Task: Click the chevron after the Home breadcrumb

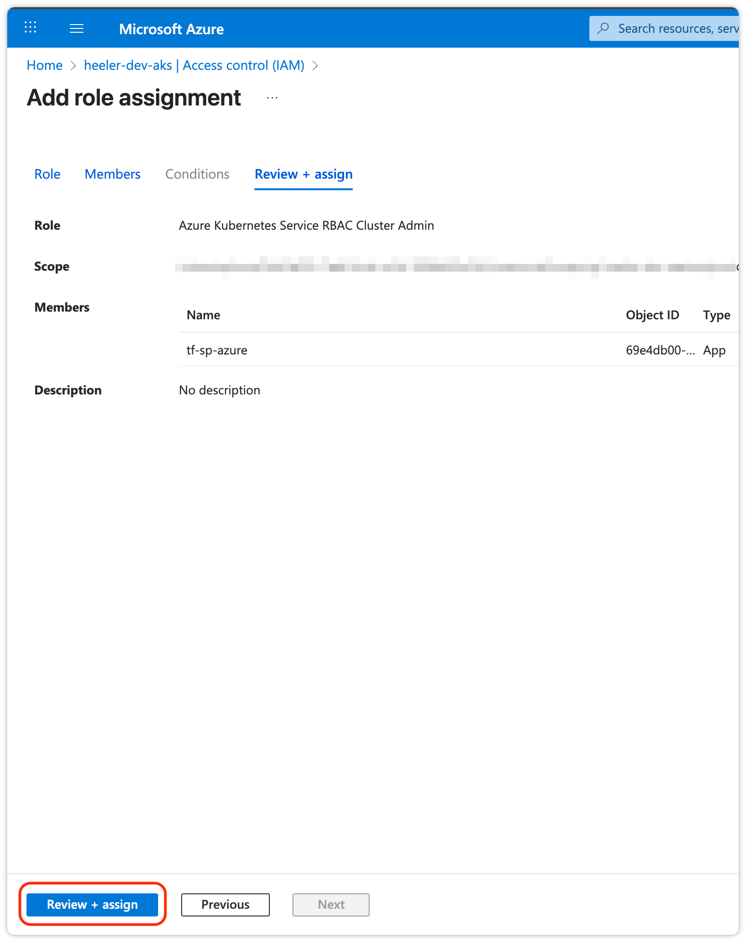Action: click(73, 65)
